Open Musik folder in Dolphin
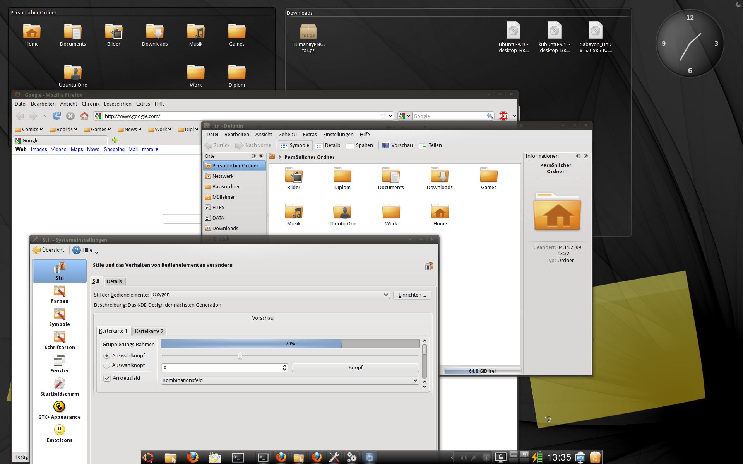 294,215
